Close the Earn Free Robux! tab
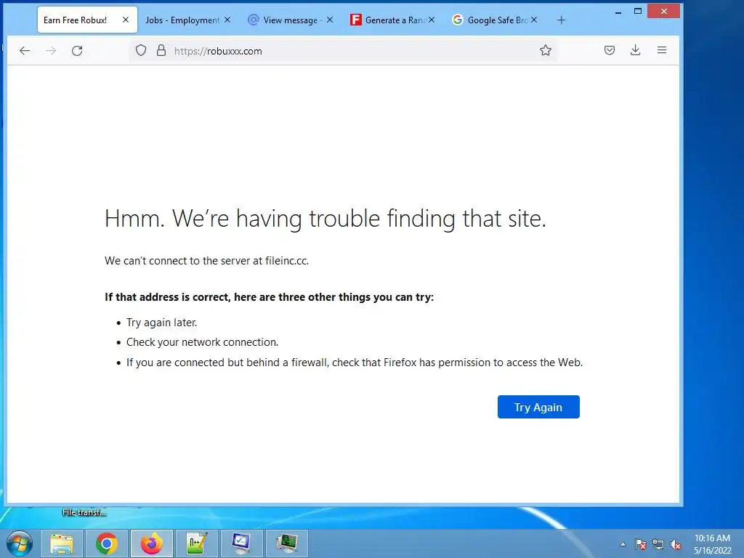 125,20
